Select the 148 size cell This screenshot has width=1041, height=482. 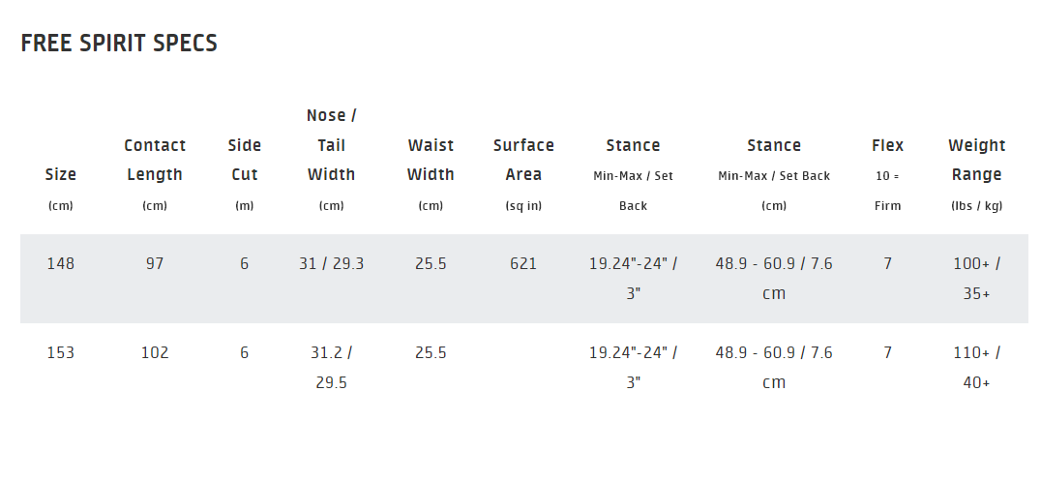click(60, 263)
